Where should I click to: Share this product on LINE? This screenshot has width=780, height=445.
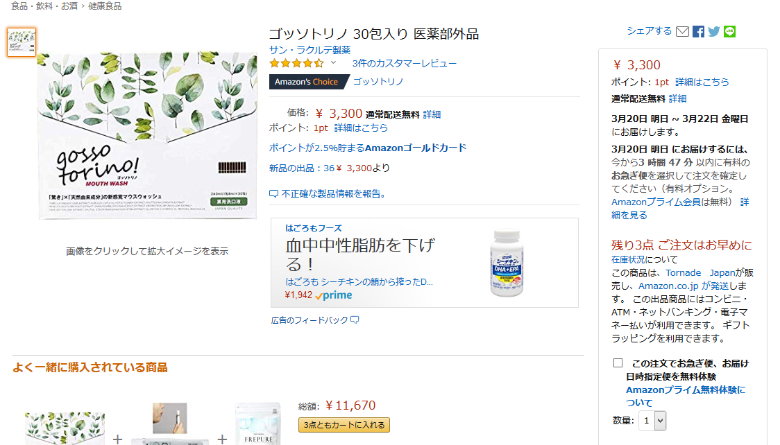pyautogui.click(x=729, y=31)
